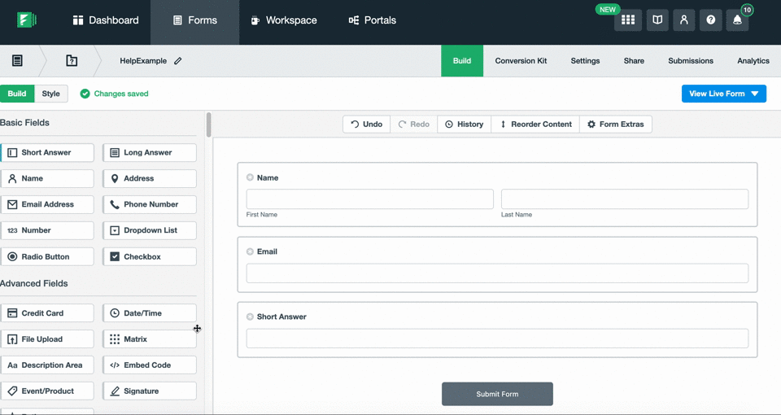Click the form list breadcrumb icon
This screenshot has height=415, width=781.
tap(17, 61)
